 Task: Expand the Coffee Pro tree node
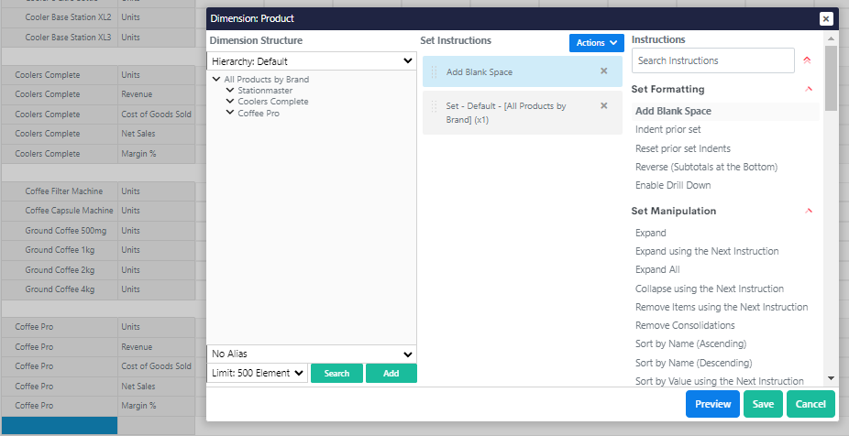pos(230,114)
